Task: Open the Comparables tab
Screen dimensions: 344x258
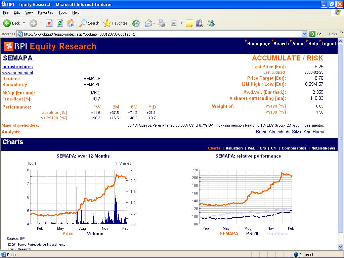Action: pos(294,148)
